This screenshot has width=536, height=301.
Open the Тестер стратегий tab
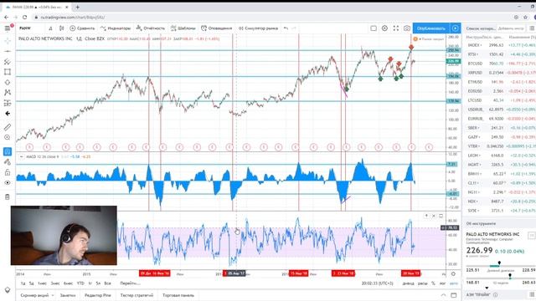(x=137, y=295)
